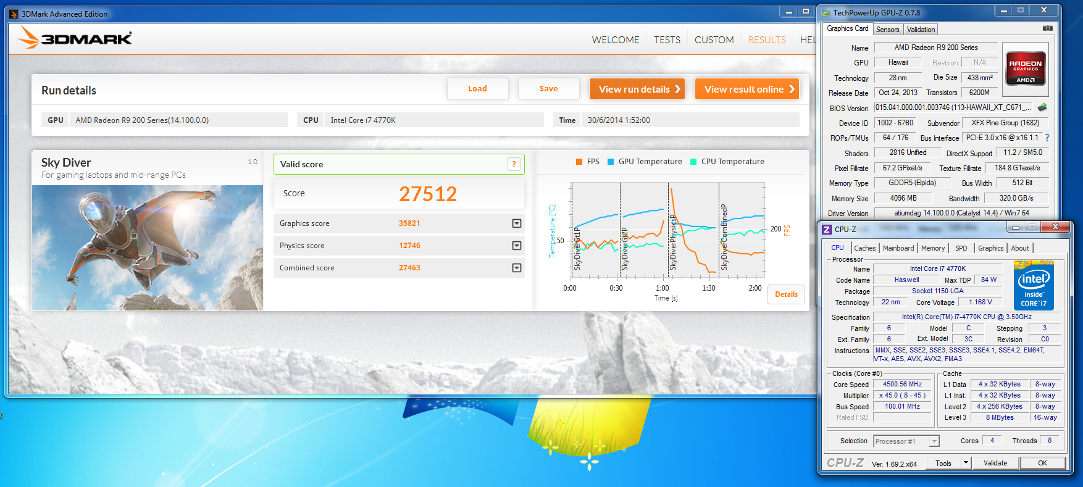Click the Code Name value Haswell in CPU-Z
Image resolution: width=1083 pixels, height=487 pixels.
(x=906, y=280)
